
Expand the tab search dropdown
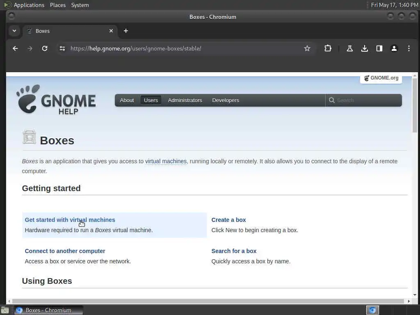click(x=14, y=31)
